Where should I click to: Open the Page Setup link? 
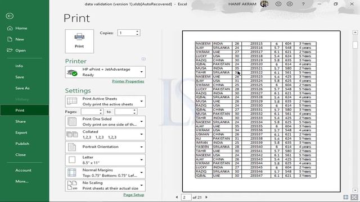(x=134, y=195)
